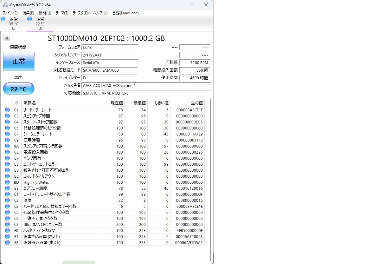
Task: Click status circle for UltraDMA CRC エラー数
Action: tap(8, 225)
